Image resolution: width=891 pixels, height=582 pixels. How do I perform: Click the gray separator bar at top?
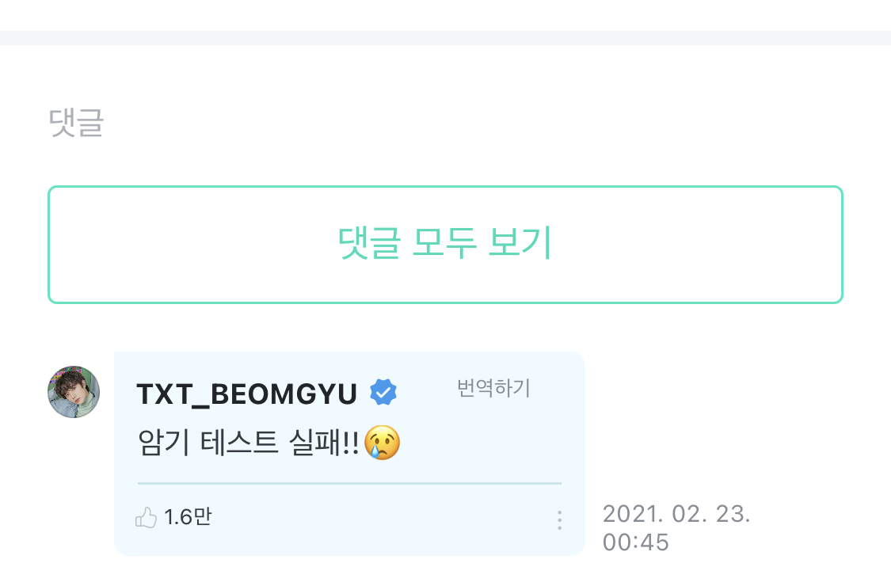click(445, 38)
